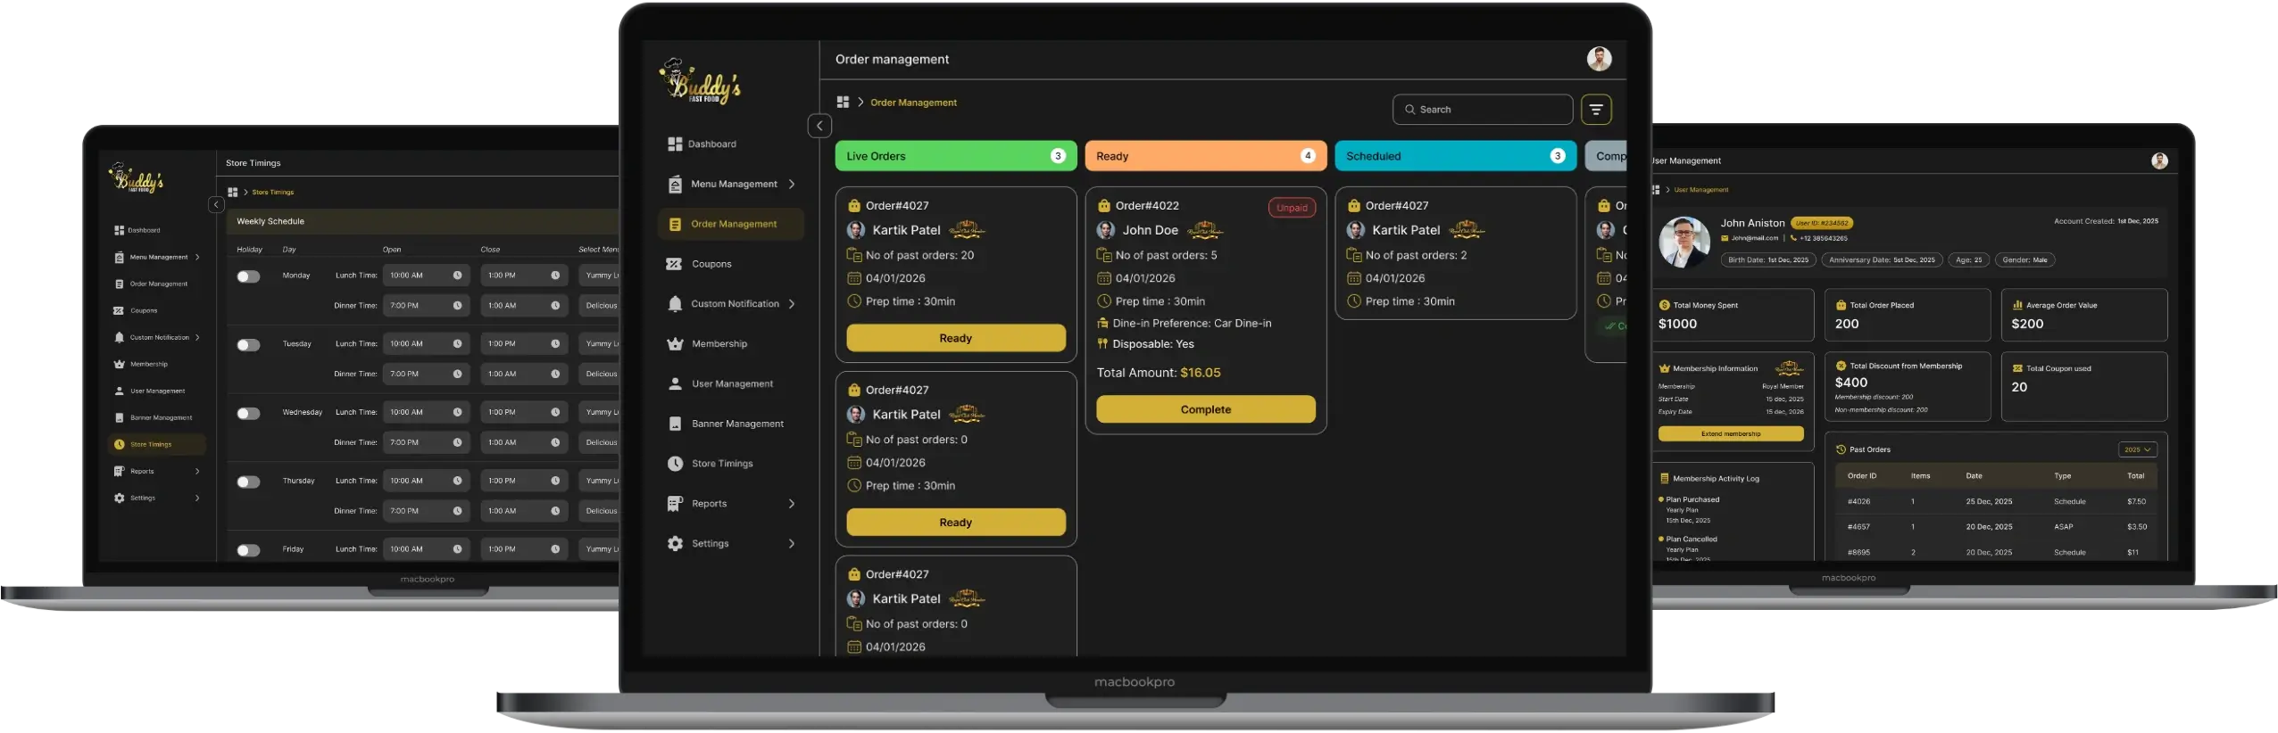Toggle Friday holiday switch
This screenshot has width=2278, height=733.
(x=248, y=550)
